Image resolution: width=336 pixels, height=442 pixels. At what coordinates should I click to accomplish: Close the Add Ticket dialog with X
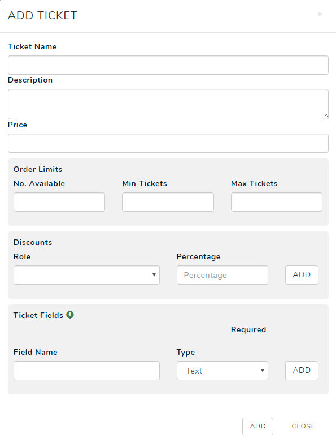[320, 14]
